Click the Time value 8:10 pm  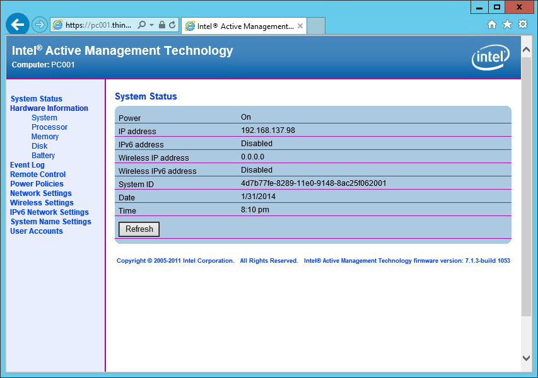pyautogui.click(x=255, y=210)
